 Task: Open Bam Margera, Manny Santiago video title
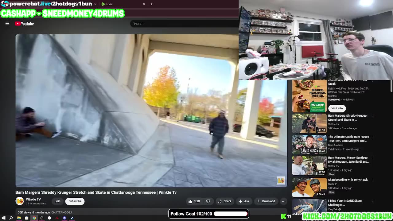click(348, 160)
